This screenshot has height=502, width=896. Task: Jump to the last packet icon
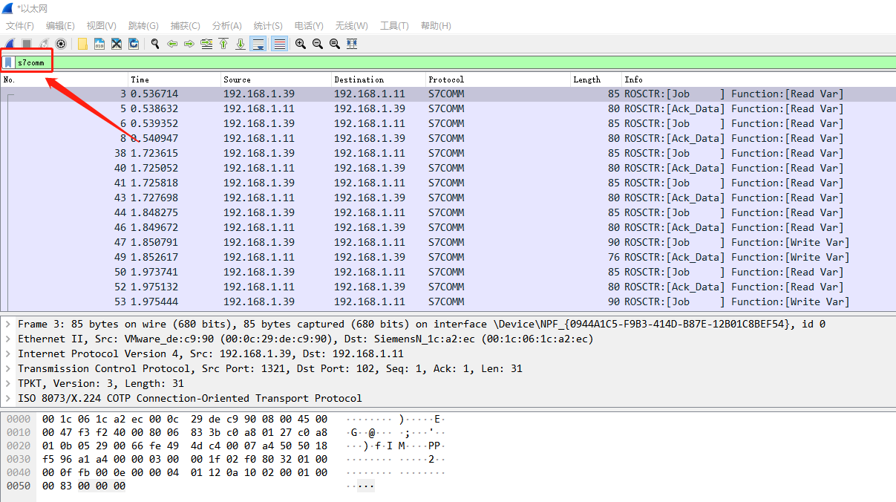(241, 44)
